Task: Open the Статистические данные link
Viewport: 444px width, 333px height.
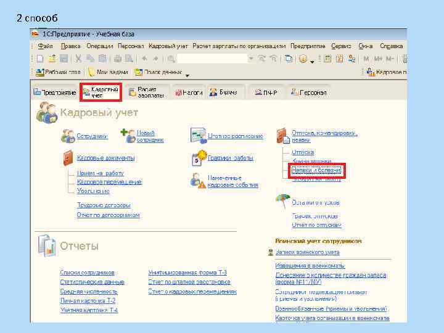Action: pos(92,282)
